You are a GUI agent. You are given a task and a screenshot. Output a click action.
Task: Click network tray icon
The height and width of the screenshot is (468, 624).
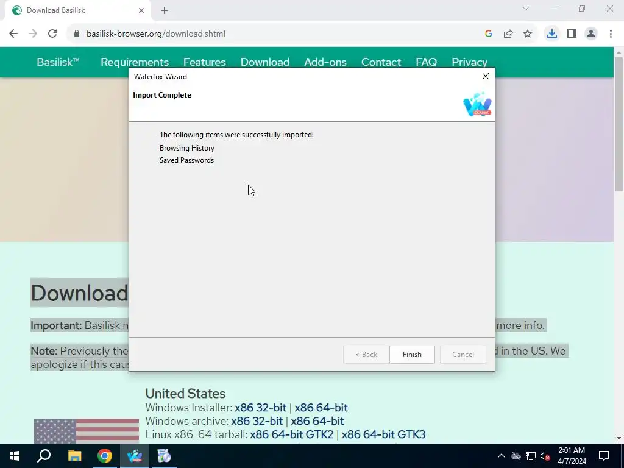coord(531,456)
